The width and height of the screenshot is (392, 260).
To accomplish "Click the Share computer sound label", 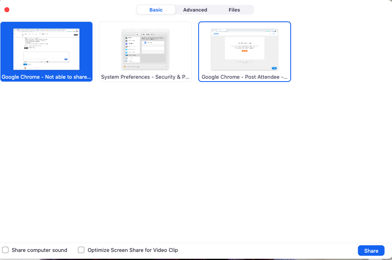I will click(40, 250).
